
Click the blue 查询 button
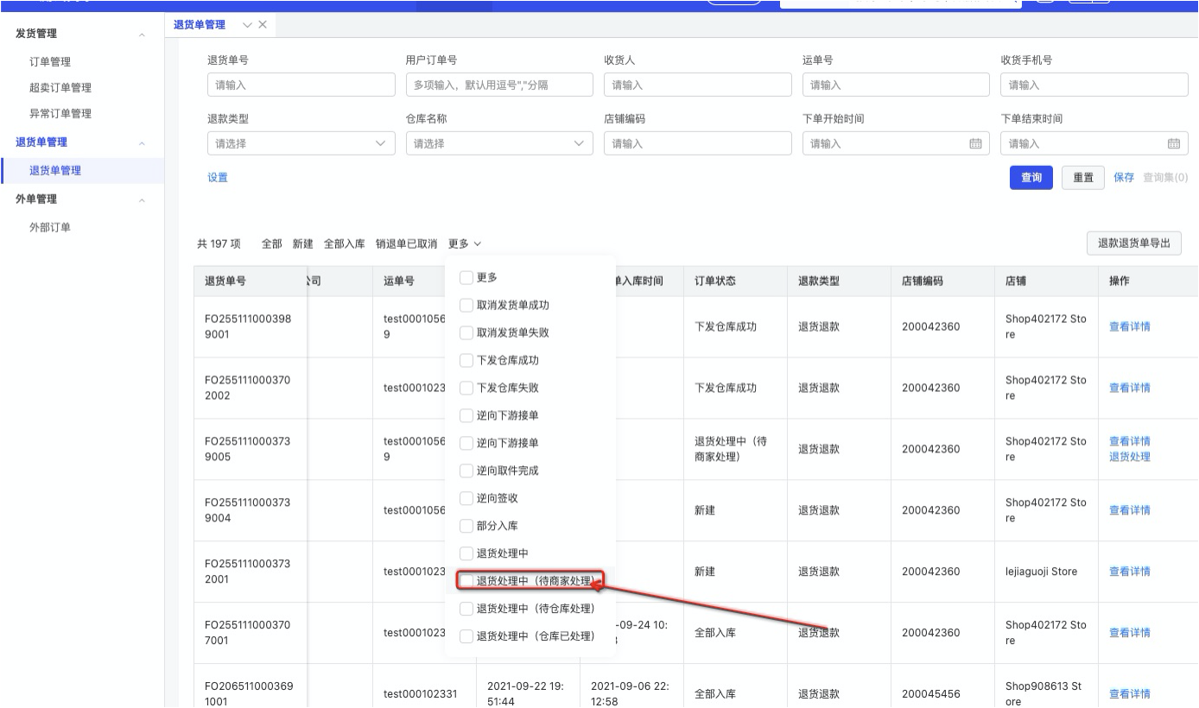[1031, 178]
